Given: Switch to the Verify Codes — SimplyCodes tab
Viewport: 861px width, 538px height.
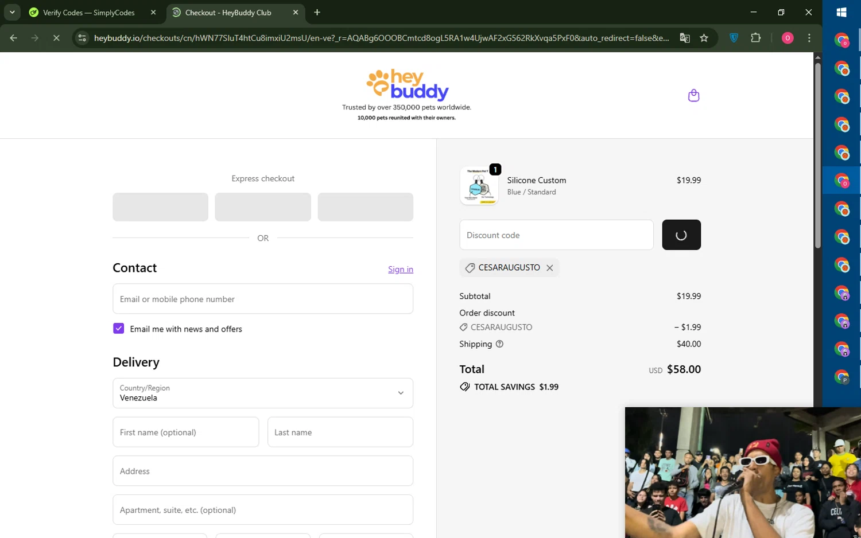Looking at the screenshot, I should (89, 13).
